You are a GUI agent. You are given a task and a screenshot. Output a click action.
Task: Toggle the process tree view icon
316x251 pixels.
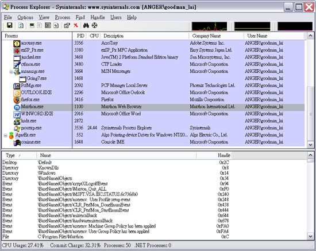pos(40,26)
